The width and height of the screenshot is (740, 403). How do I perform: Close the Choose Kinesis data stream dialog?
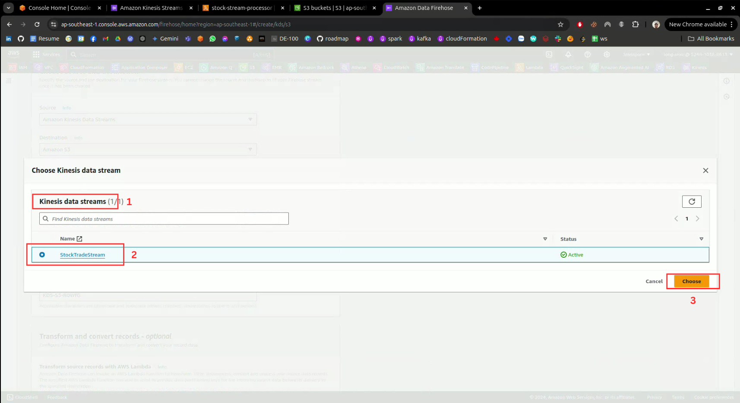705,171
